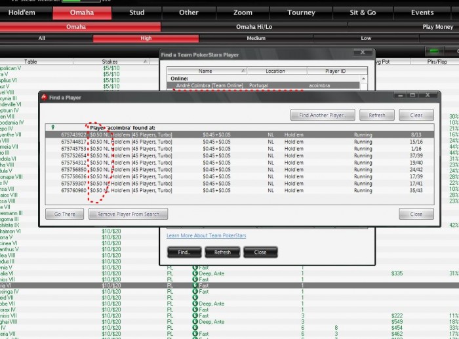Open the Other games tab

189,12
